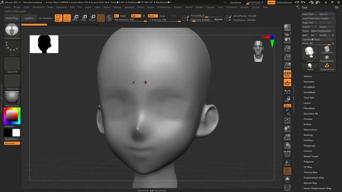Toggle the Zadd sculpt mode
Screen dimensions: 342x192
tap(152, 16)
